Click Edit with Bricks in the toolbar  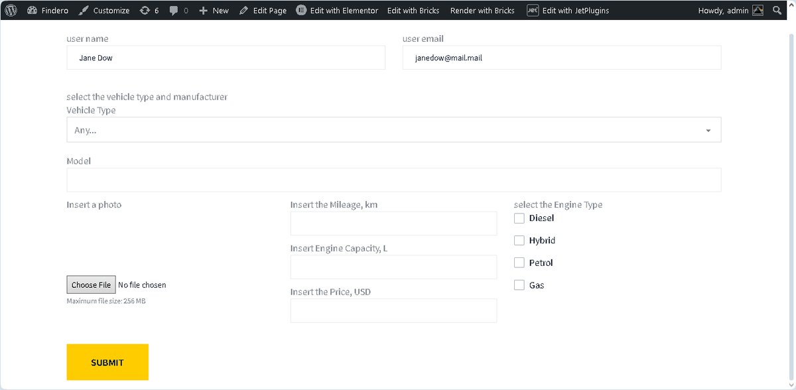click(413, 10)
